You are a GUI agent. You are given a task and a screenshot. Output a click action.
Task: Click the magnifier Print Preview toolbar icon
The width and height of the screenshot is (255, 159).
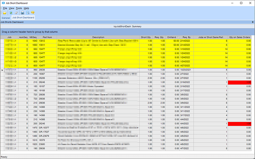tap(28, 13)
